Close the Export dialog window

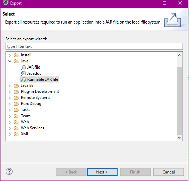pos(180,3)
